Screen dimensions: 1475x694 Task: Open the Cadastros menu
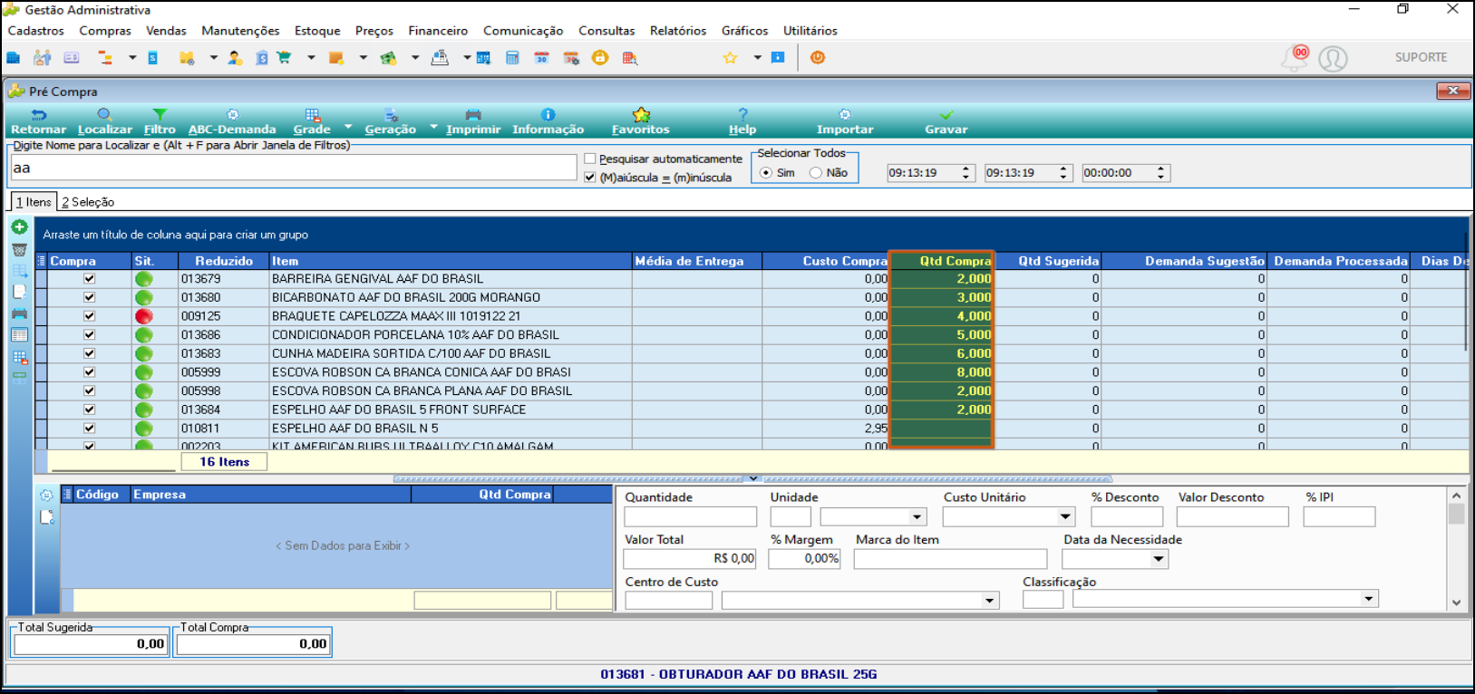(x=36, y=31)
